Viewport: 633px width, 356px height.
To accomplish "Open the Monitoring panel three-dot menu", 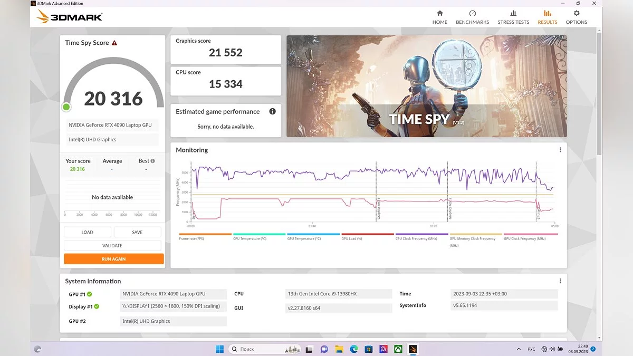I will (x=560, y=150).
